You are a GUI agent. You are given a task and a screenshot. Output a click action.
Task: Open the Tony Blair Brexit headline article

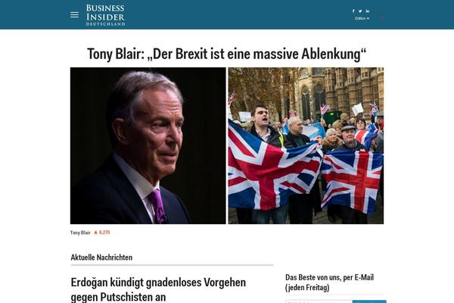(x=227, y=54)
